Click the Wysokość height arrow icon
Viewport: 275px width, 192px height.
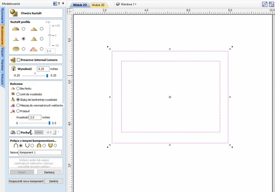click(13, 69)
